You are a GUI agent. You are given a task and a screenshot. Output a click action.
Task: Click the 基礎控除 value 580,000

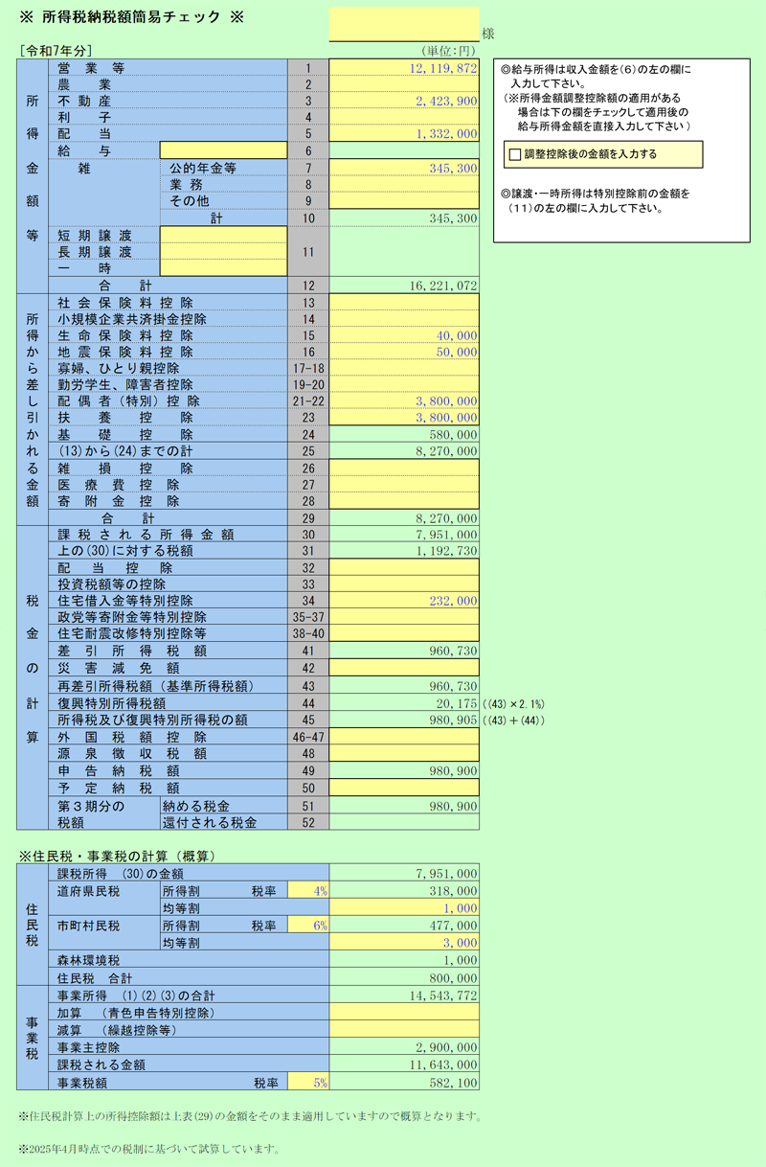coord(404,435)
